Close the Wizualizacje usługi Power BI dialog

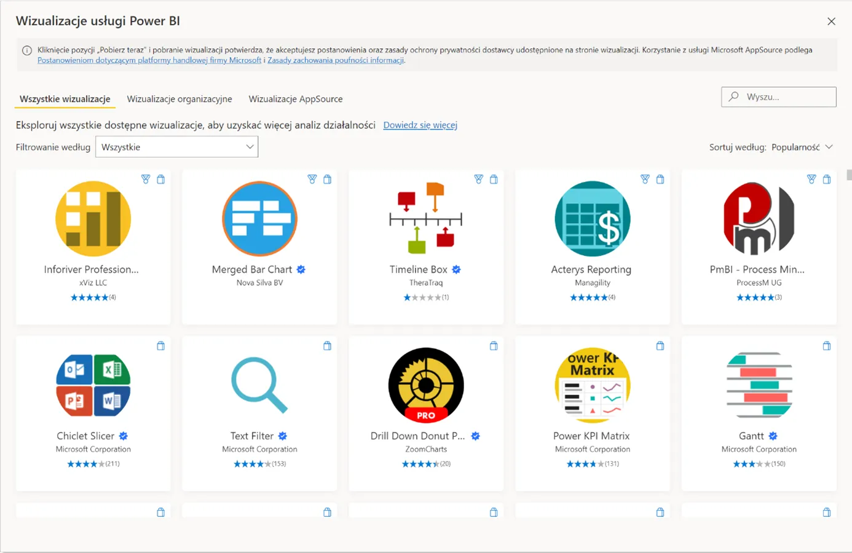pyautogui.click(x=832, y=22)
